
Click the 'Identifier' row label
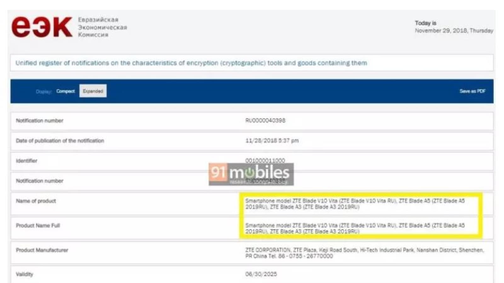(26, 161)
